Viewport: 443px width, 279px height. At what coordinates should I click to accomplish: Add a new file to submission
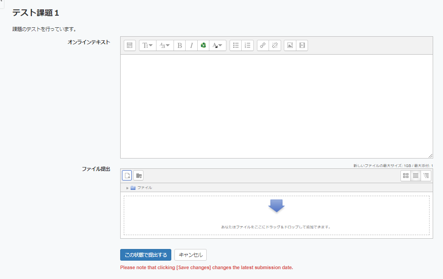127,176
